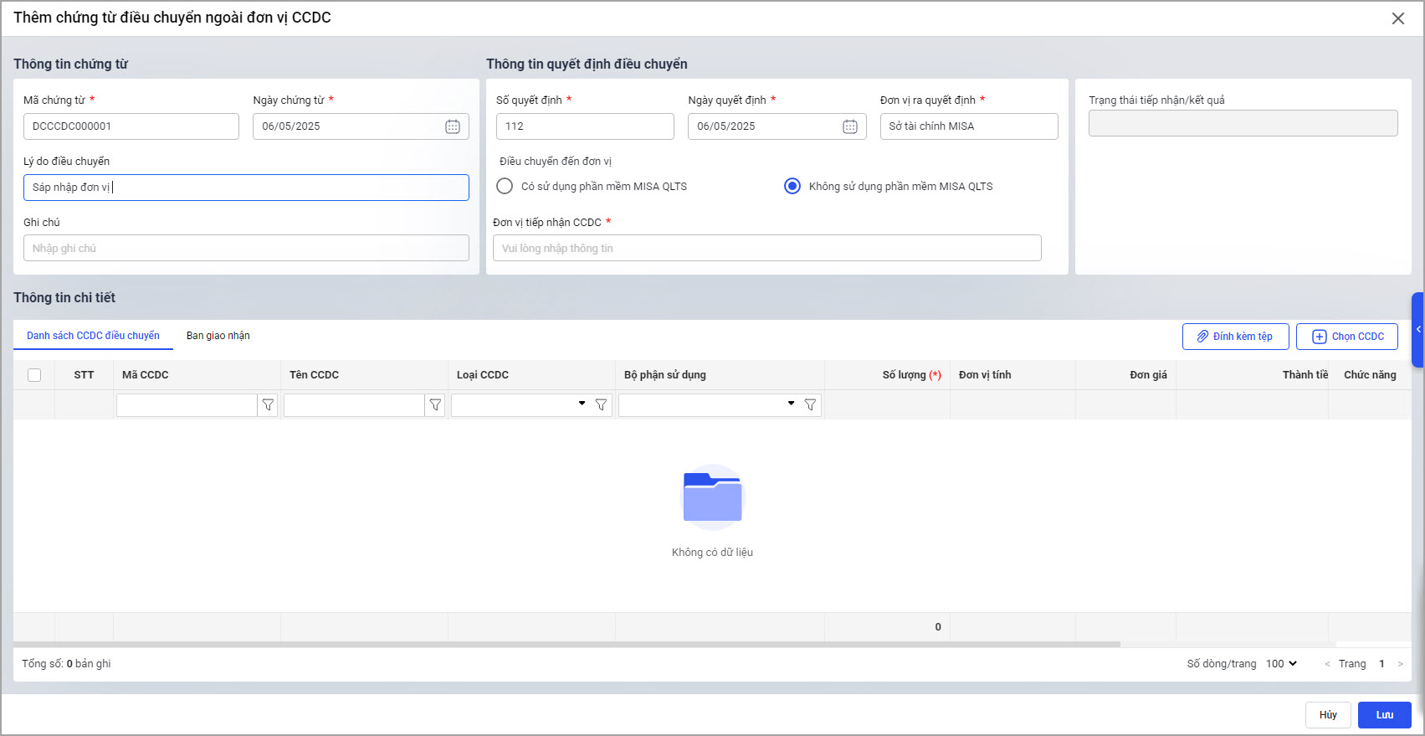
Task: Click next page arrow in pagination
Action: pyautogui.click(x=1400, y=664)
